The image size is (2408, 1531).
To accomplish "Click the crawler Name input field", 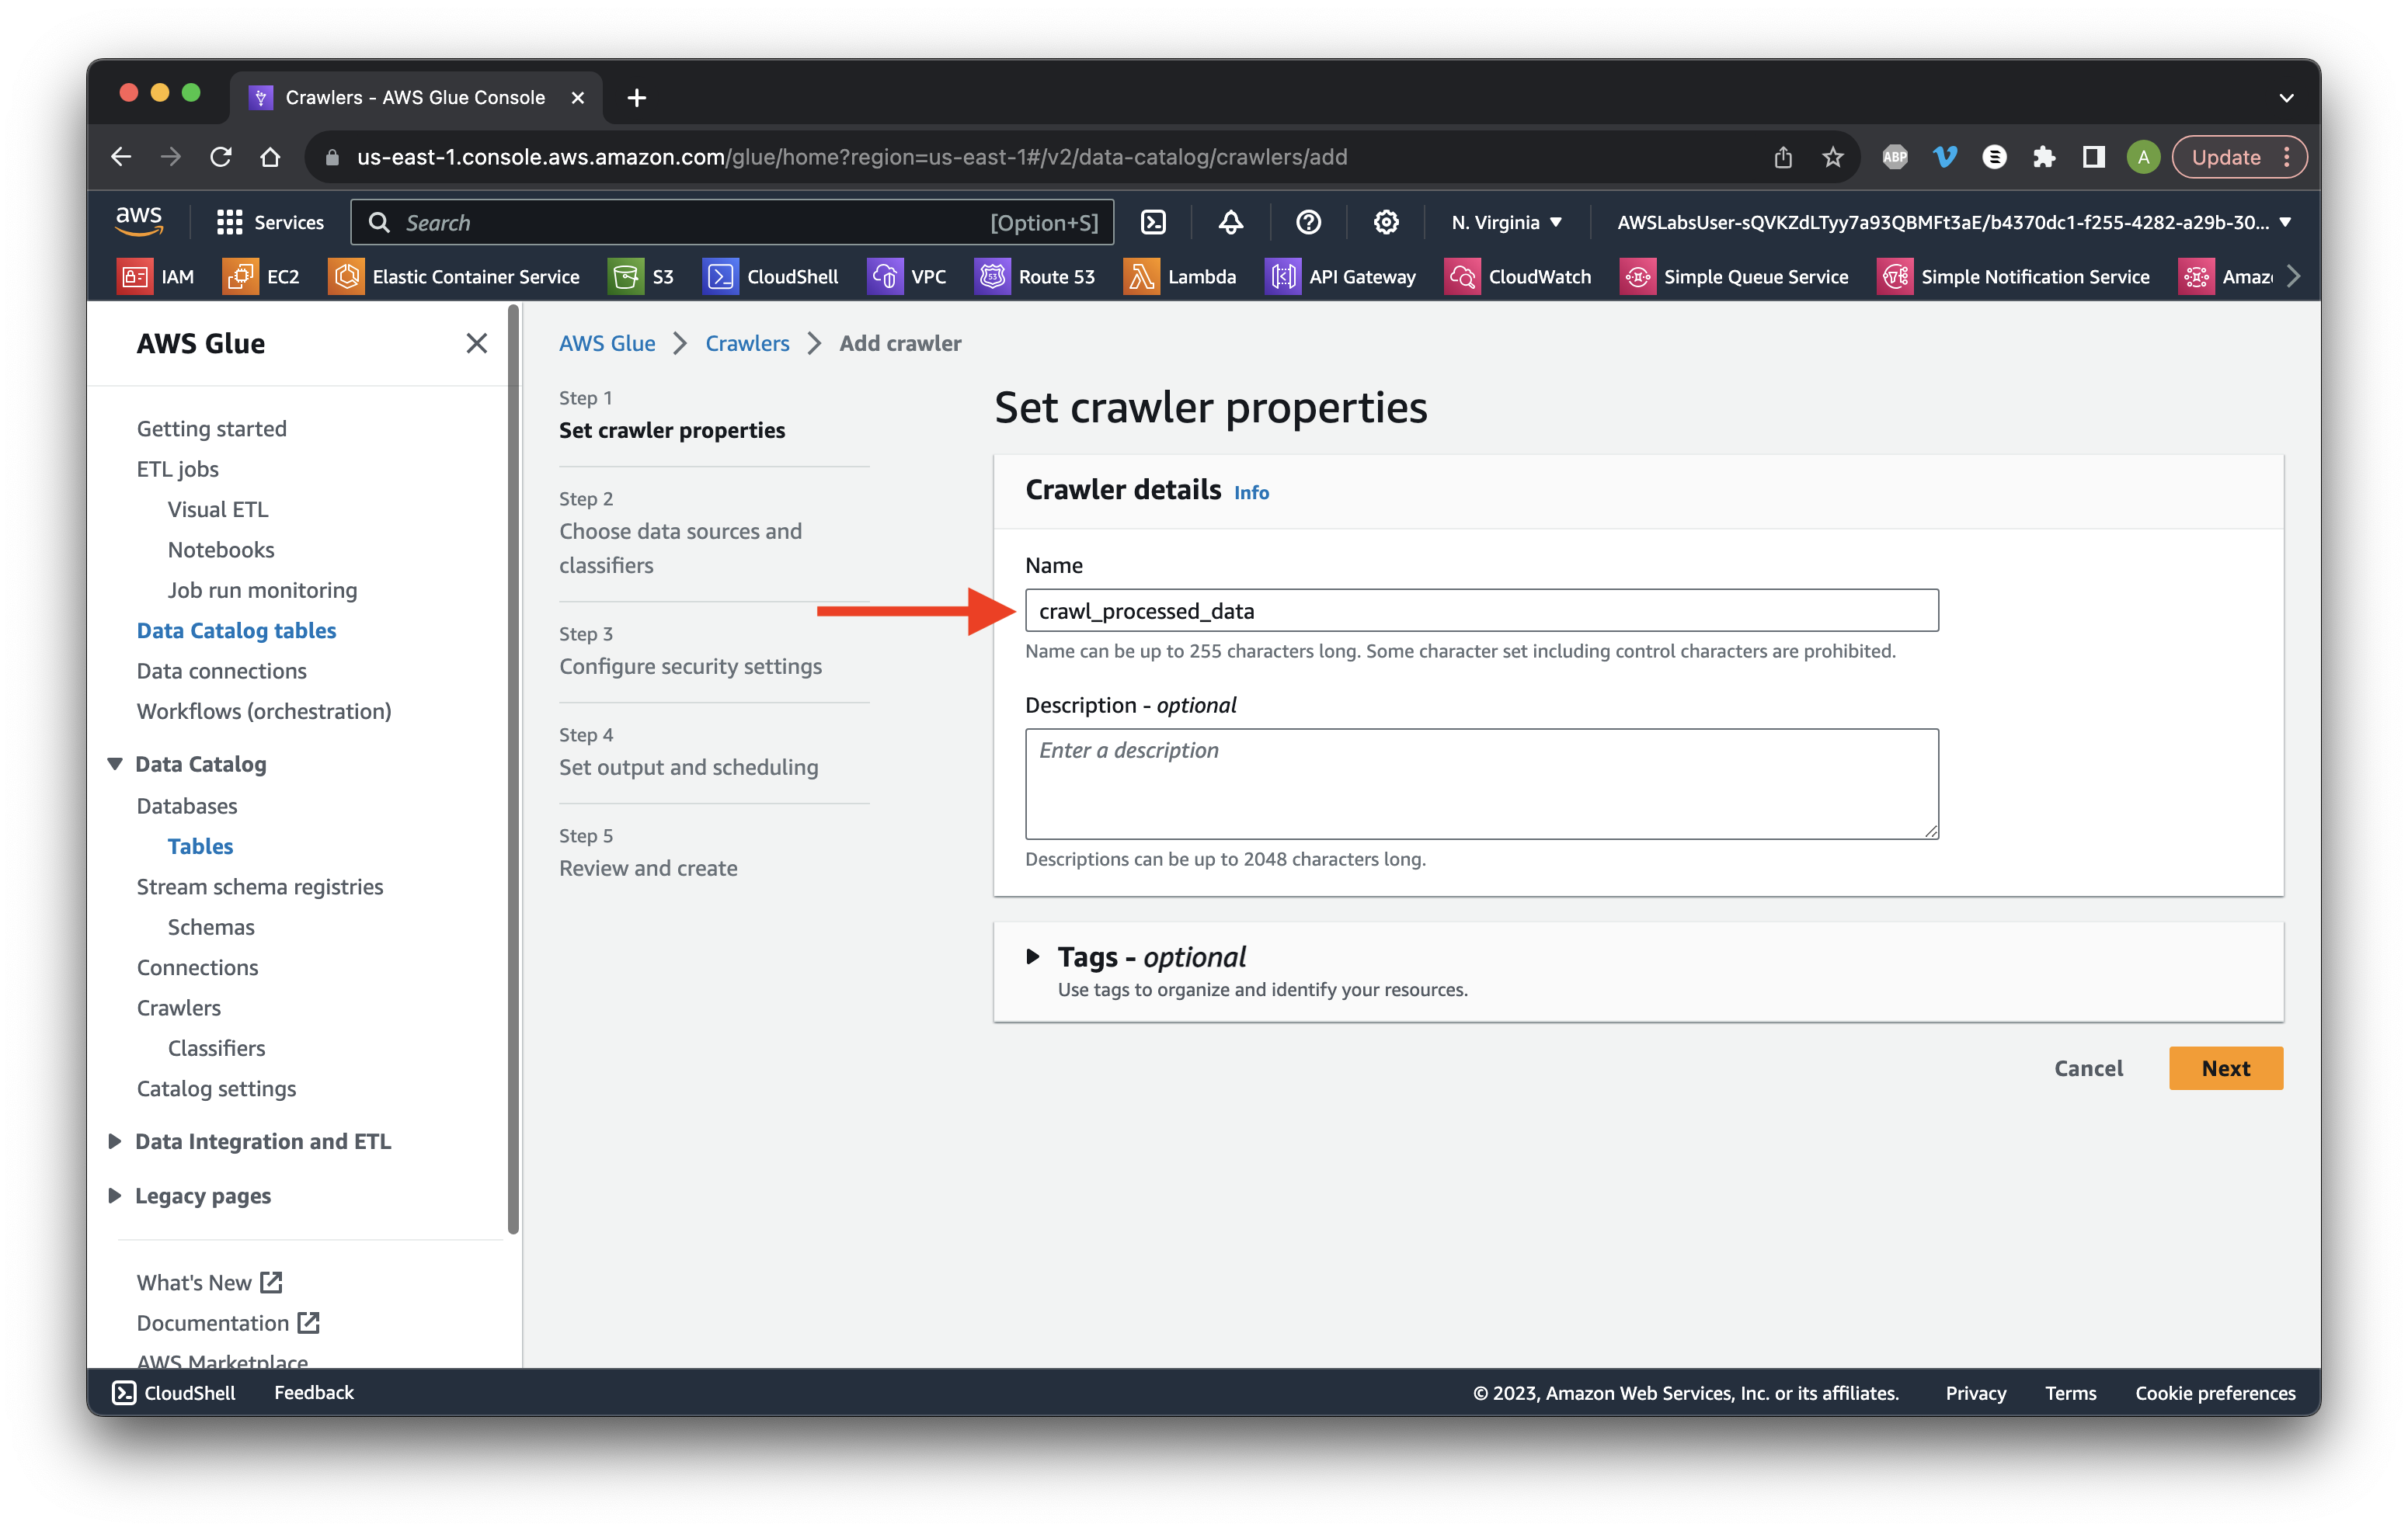I will point(1481,609).
